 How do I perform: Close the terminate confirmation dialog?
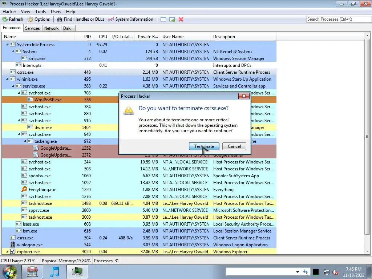[244, 96]
